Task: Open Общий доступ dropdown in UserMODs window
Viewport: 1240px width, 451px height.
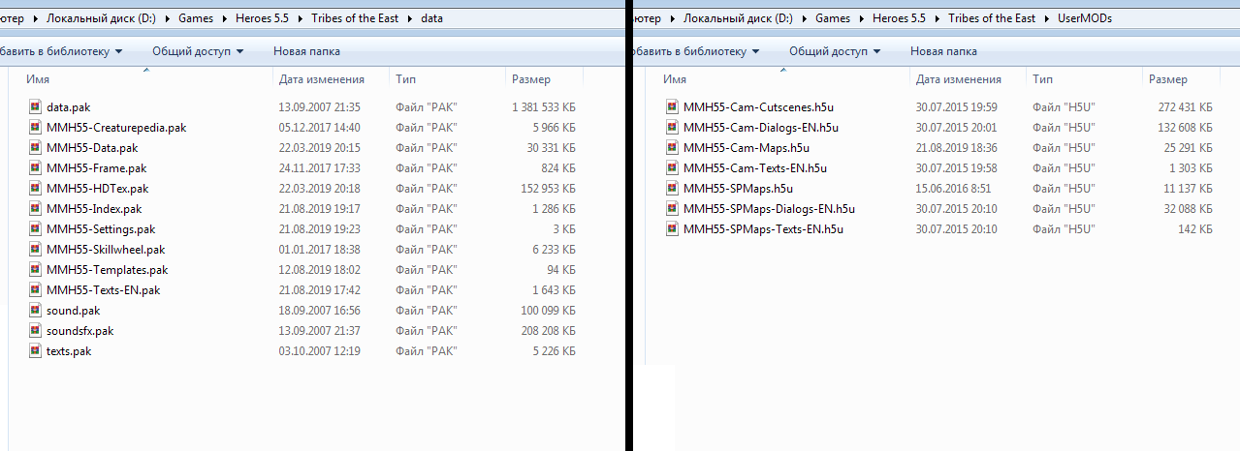Action: coord(835,51)
